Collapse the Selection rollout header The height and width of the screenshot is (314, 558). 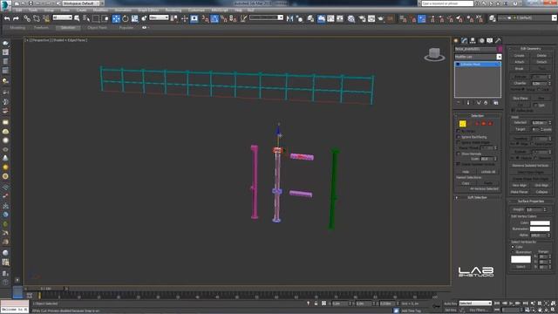coord(478,116)
